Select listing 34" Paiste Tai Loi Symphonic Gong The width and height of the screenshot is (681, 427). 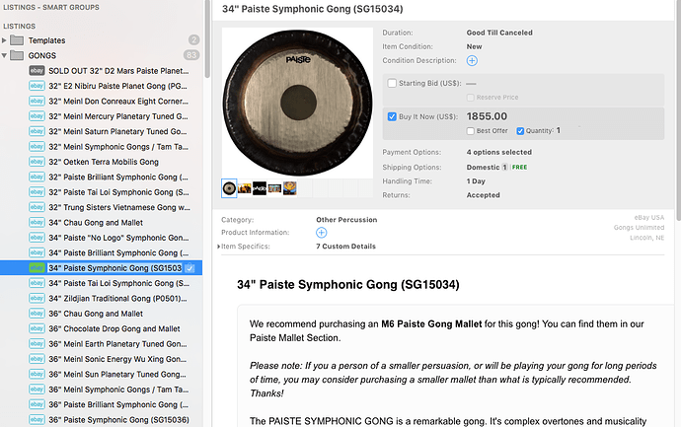pyautogui.click(x=119, y=283)
